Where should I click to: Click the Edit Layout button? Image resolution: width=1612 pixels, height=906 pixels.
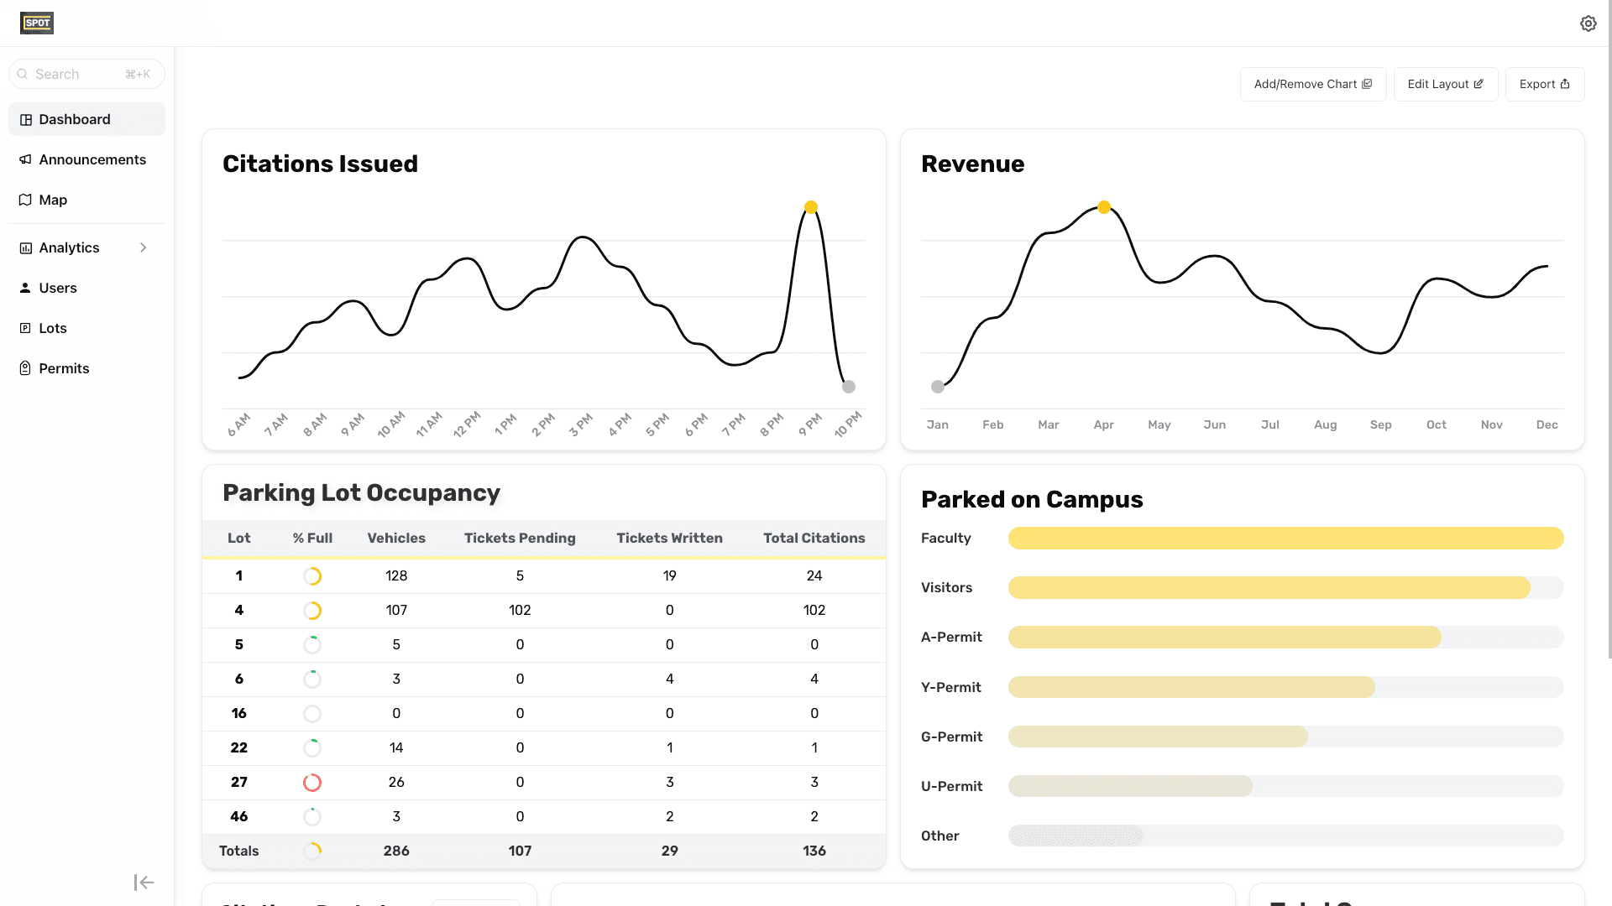click(1445, 84)
